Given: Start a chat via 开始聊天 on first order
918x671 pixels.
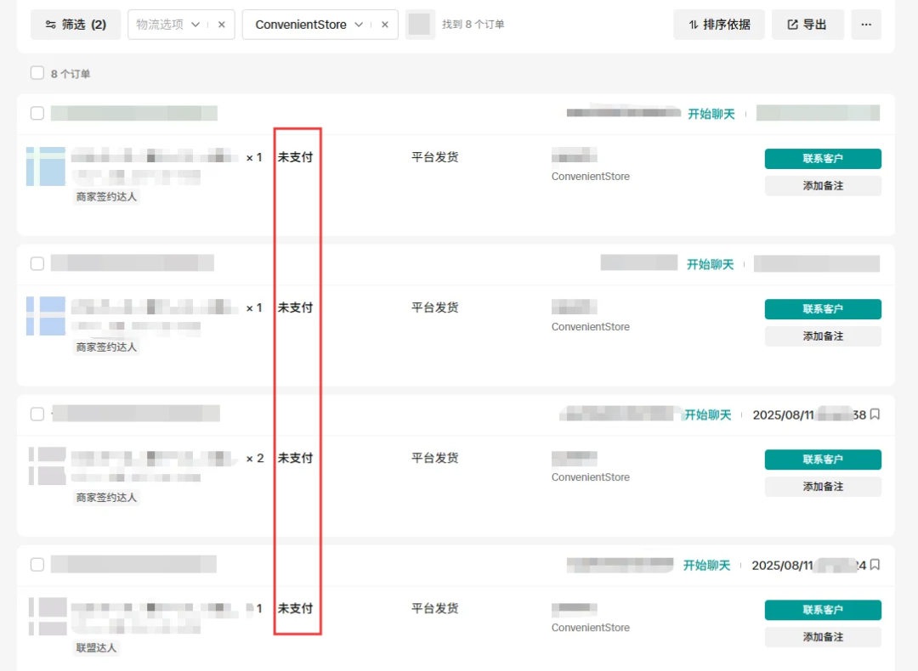Looking at the screenshot, I should click(x=712, y=112).
